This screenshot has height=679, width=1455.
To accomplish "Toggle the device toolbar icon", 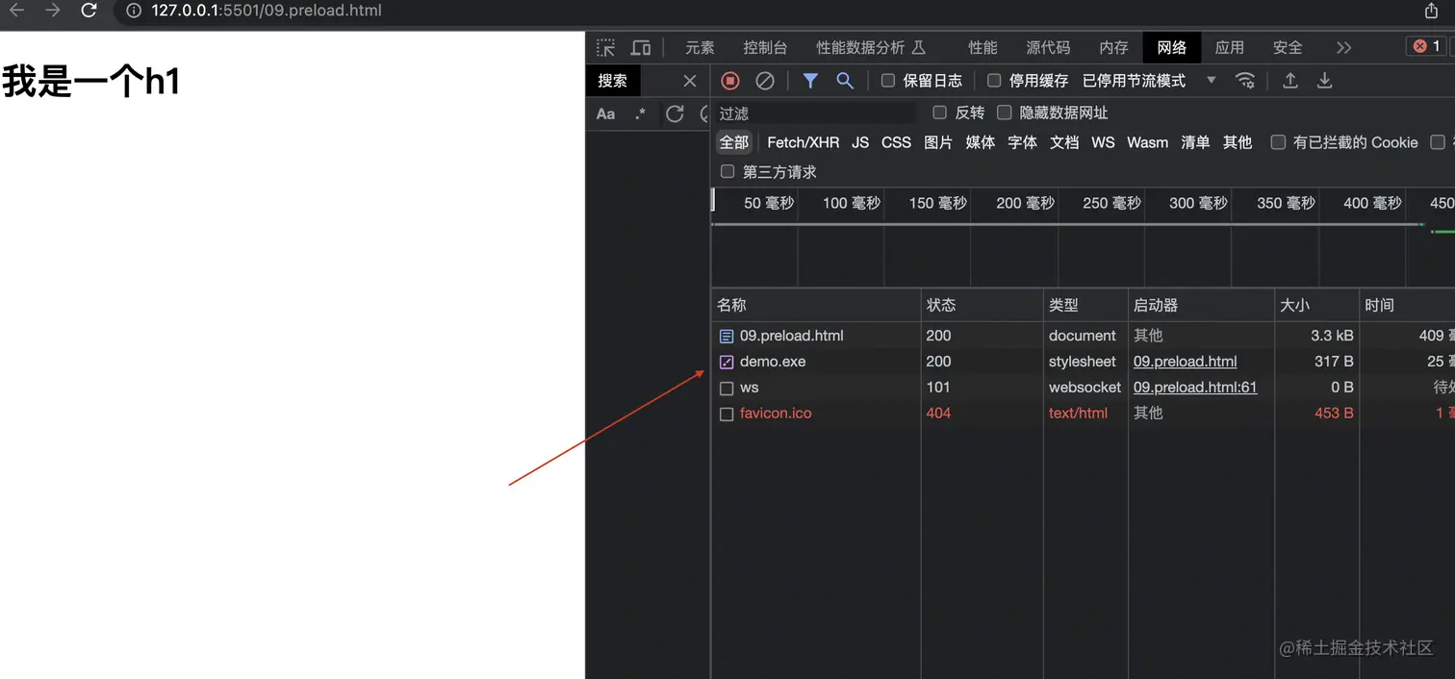I will tap(641, 46).
